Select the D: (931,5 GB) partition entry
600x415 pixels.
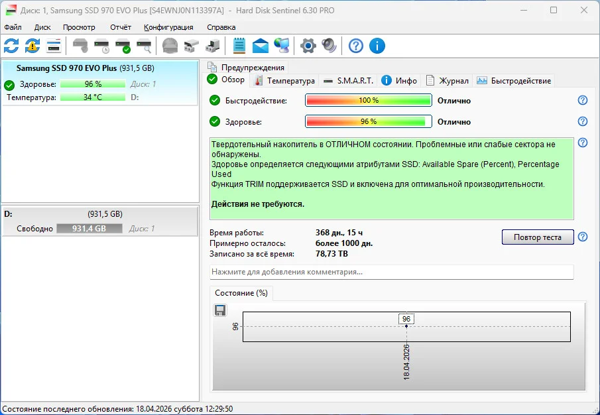100,221
